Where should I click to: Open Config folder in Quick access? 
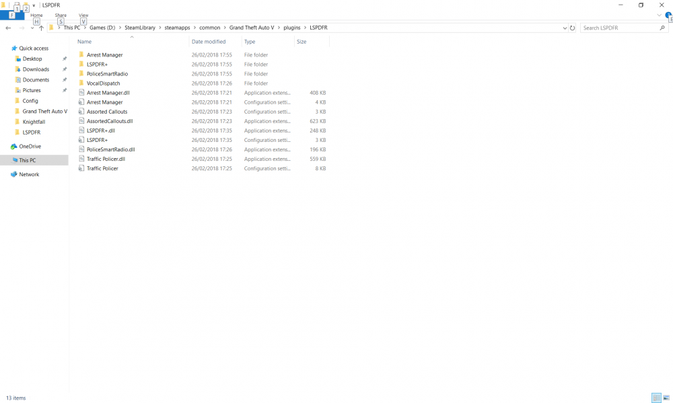coord(30,101)
